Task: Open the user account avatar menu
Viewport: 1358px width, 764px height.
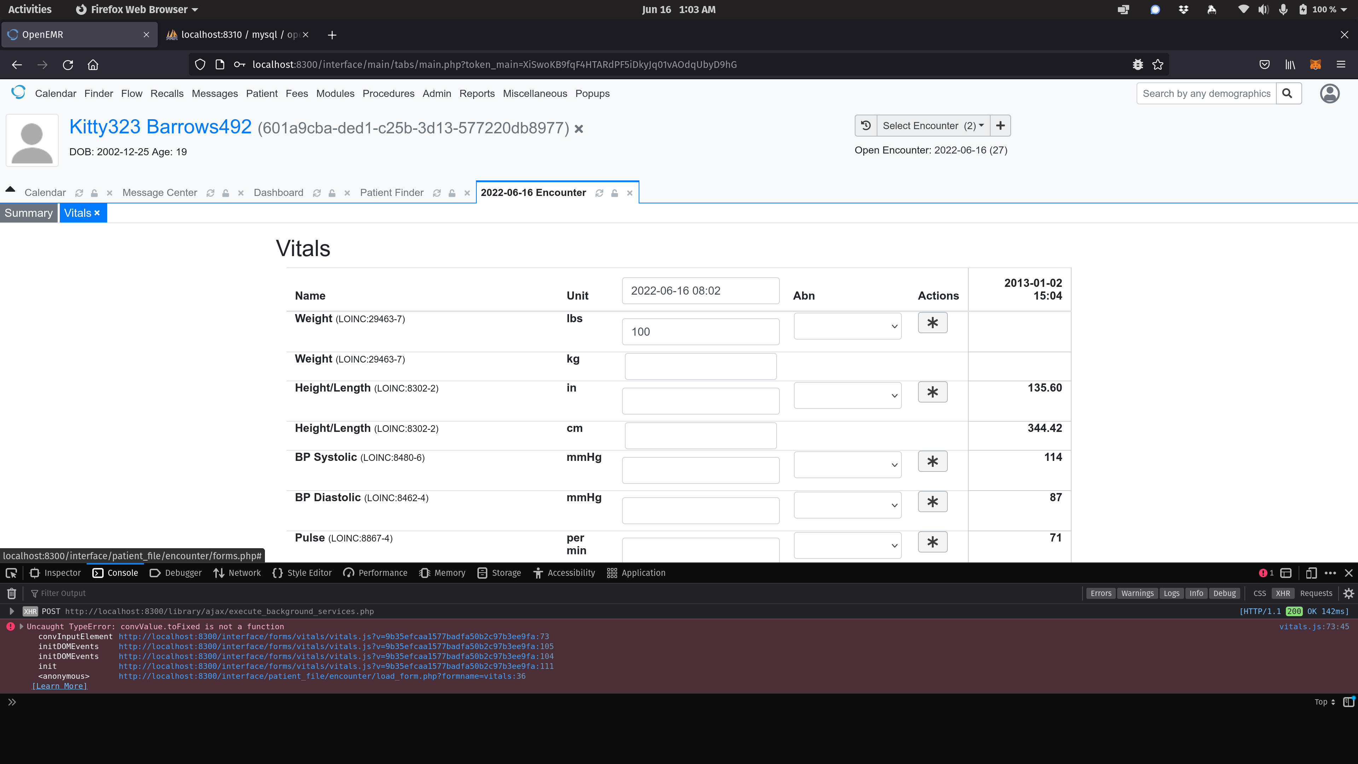Action: (x=1329, y=93)
